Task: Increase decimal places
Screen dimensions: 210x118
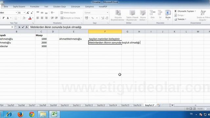Action: click(x=103, y=18)
